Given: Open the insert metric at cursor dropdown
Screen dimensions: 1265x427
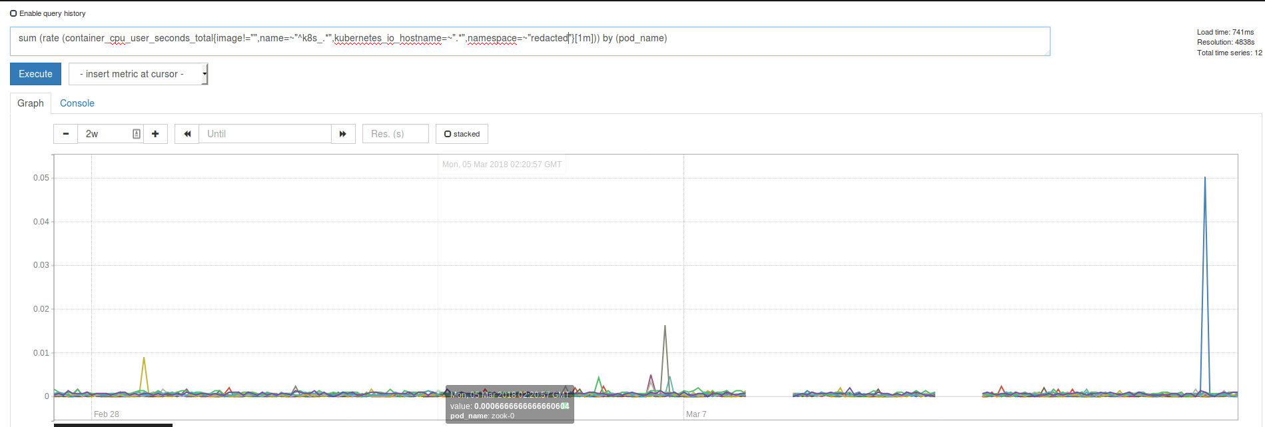Looking at the screenshot, I should point(139,74).
